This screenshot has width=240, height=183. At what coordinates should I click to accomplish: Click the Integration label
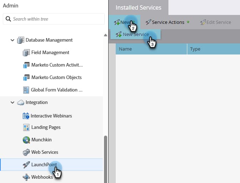coord(37,103)
